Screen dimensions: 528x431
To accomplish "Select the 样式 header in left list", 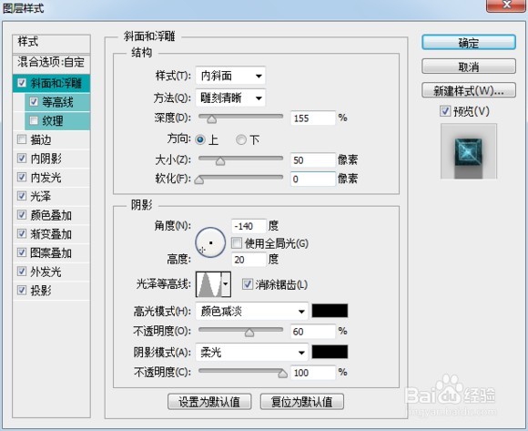I will [51, 43].
